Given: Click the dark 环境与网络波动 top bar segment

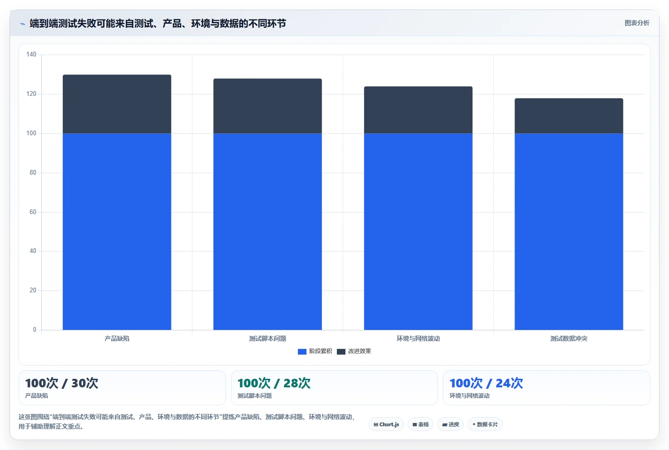Looking at the screenshot, I should (x=418, y=110).
